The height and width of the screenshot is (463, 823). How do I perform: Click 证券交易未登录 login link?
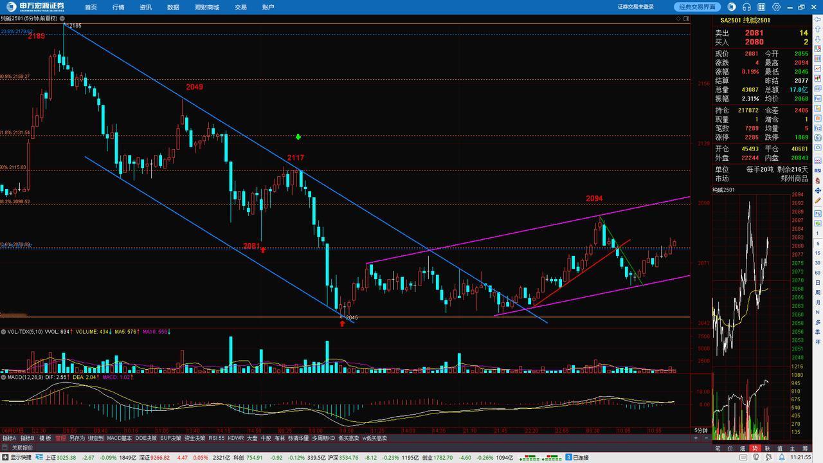click(635, 7)
